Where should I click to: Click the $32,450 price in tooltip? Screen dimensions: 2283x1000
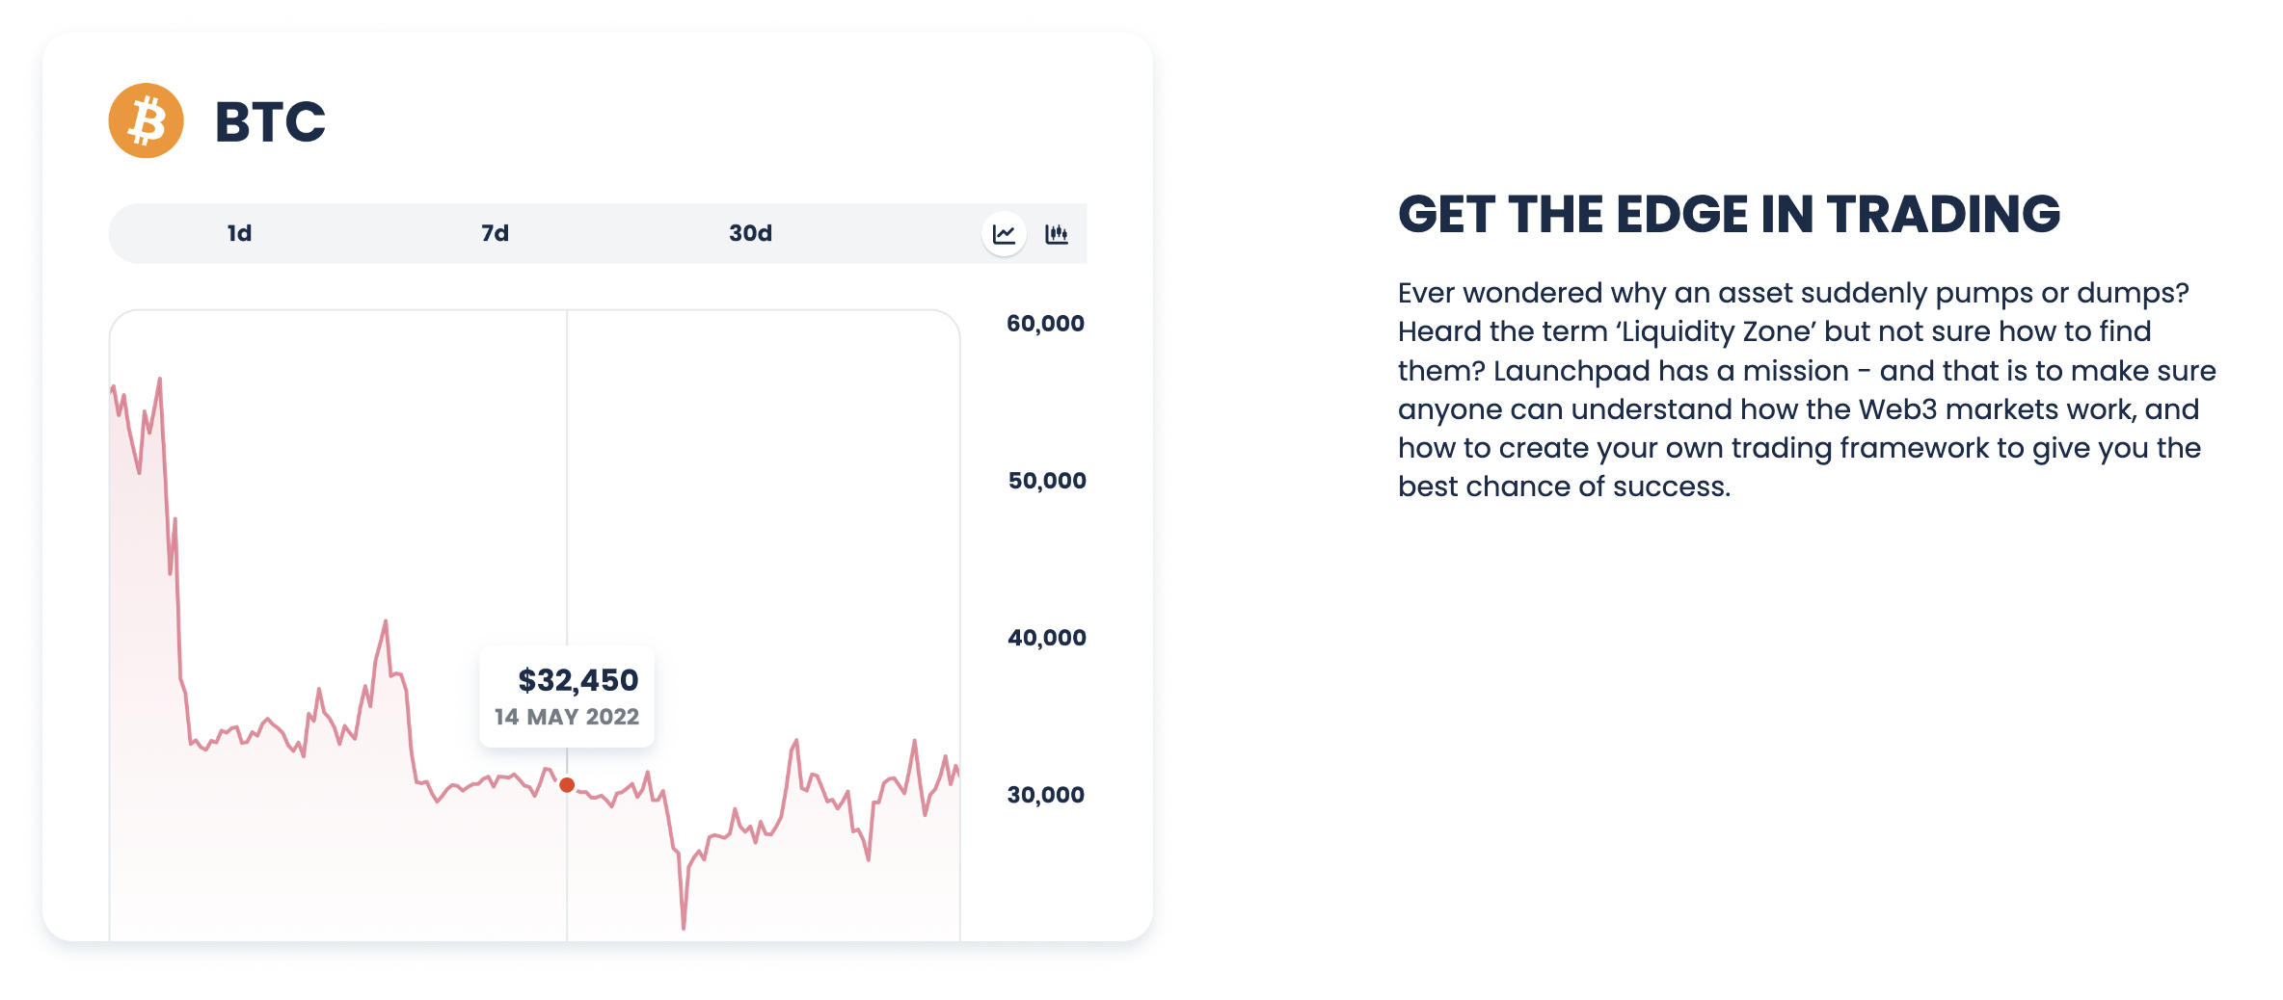click(577, 680)
